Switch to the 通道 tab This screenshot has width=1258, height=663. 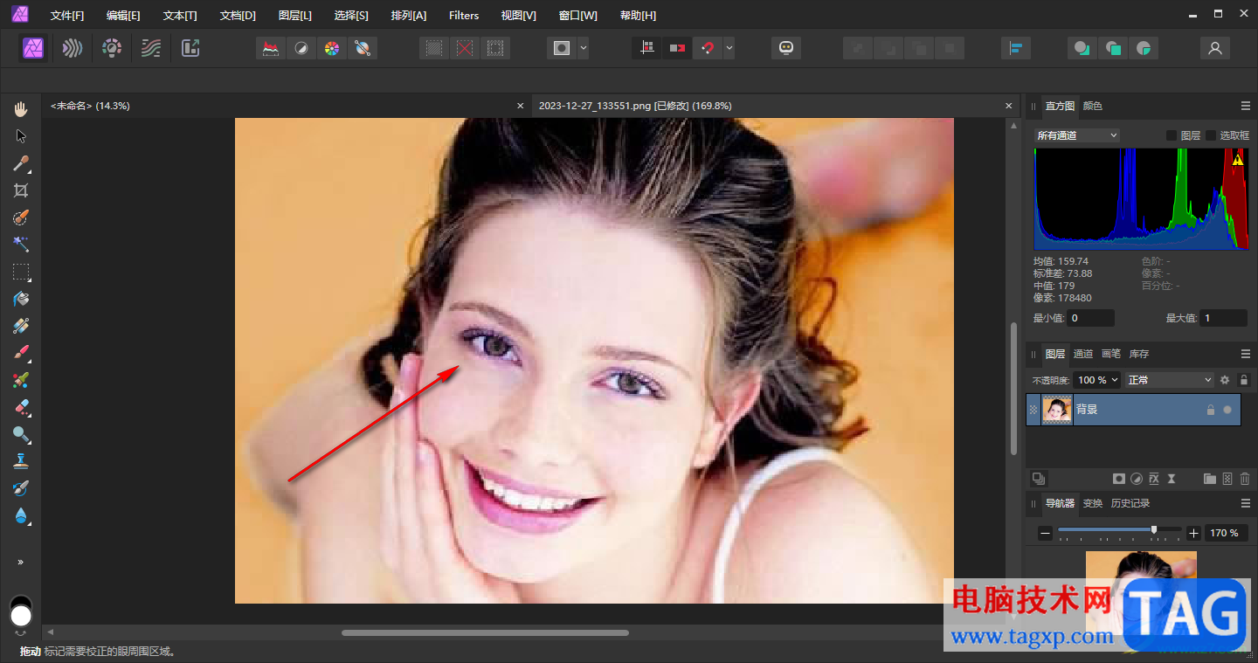pos(1083,354)
